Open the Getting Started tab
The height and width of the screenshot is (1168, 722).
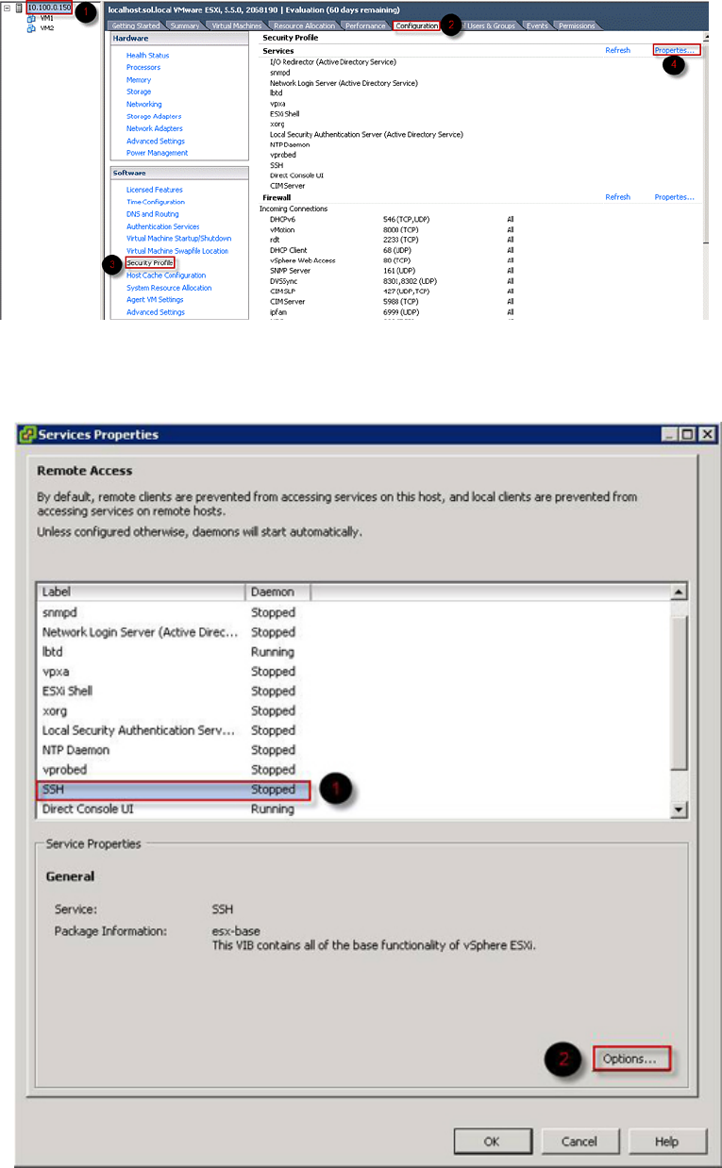pos(136,25)
